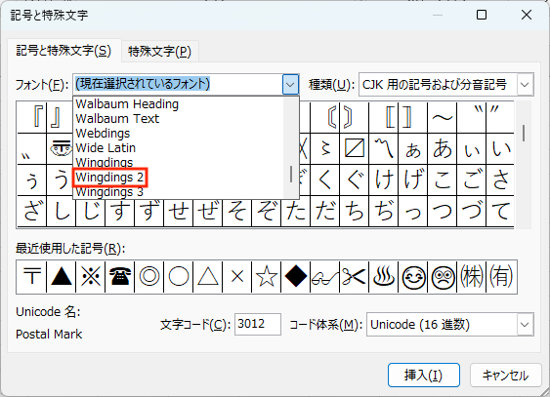This screenshot has height=397, width=550.
Task: Select the telephone recent symbol
Action: pyautogui.click(x=120, y=277)
